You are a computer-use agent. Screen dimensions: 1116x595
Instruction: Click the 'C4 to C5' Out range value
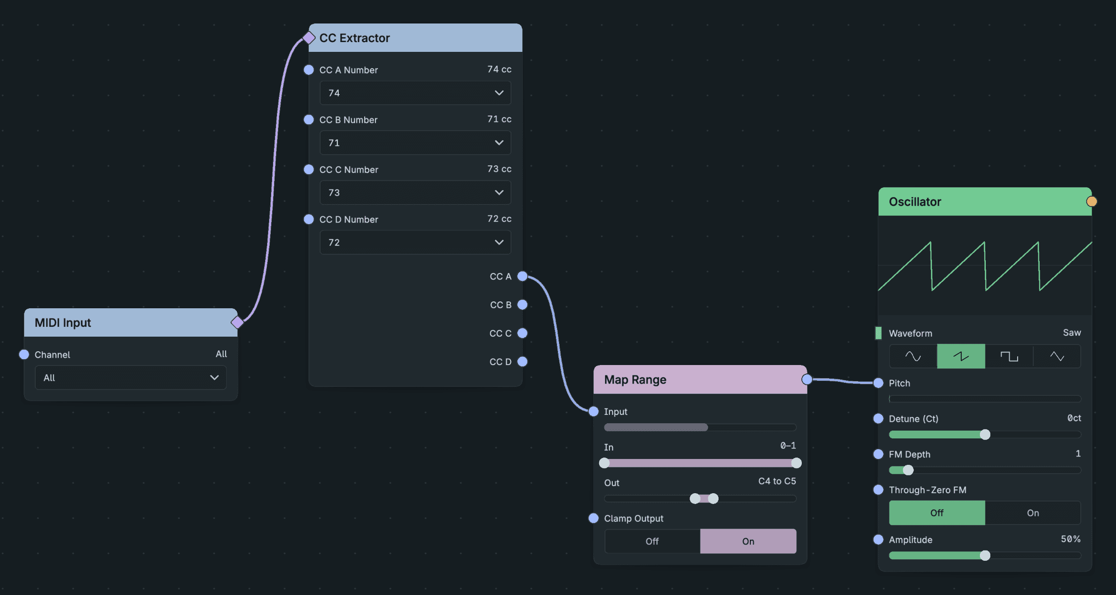point(777,481)
